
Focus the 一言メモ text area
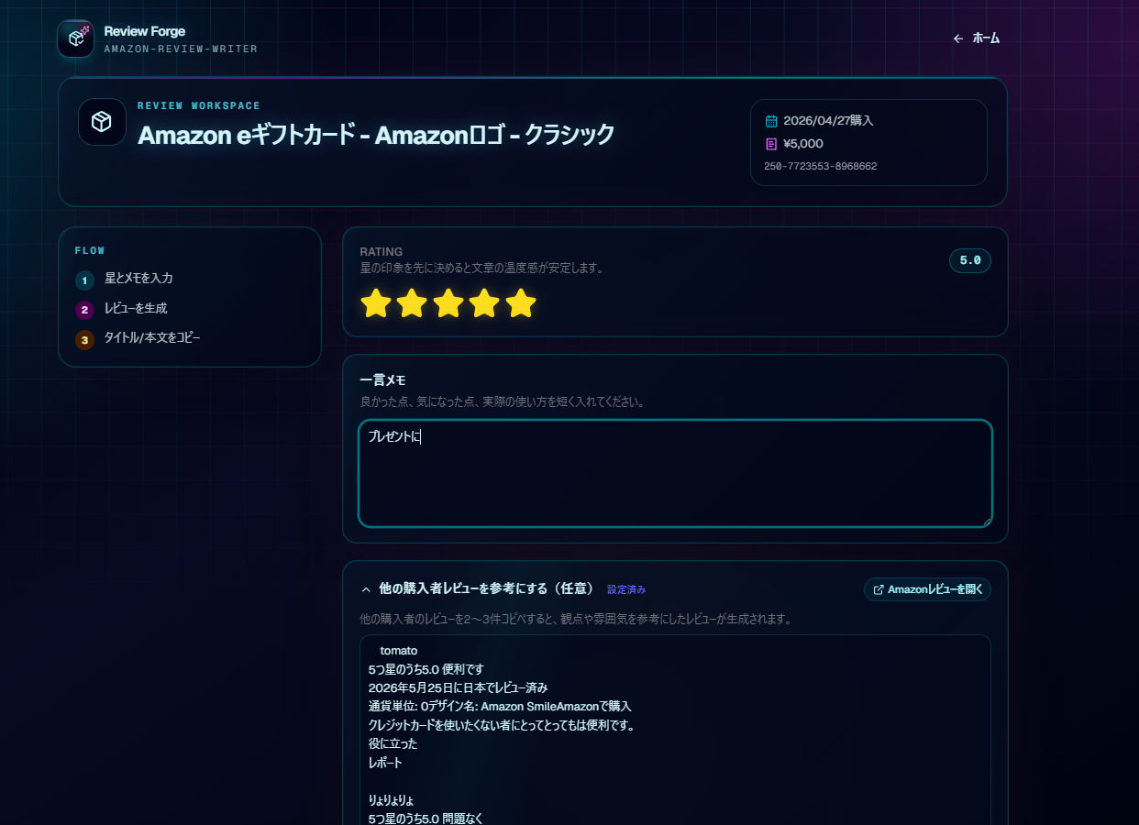pyautogui.click(x=675, y=473)
